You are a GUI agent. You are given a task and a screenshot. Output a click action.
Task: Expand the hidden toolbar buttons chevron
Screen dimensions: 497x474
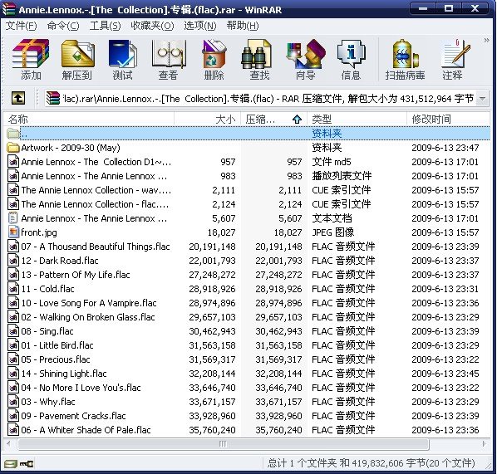(x=486, y=40)
